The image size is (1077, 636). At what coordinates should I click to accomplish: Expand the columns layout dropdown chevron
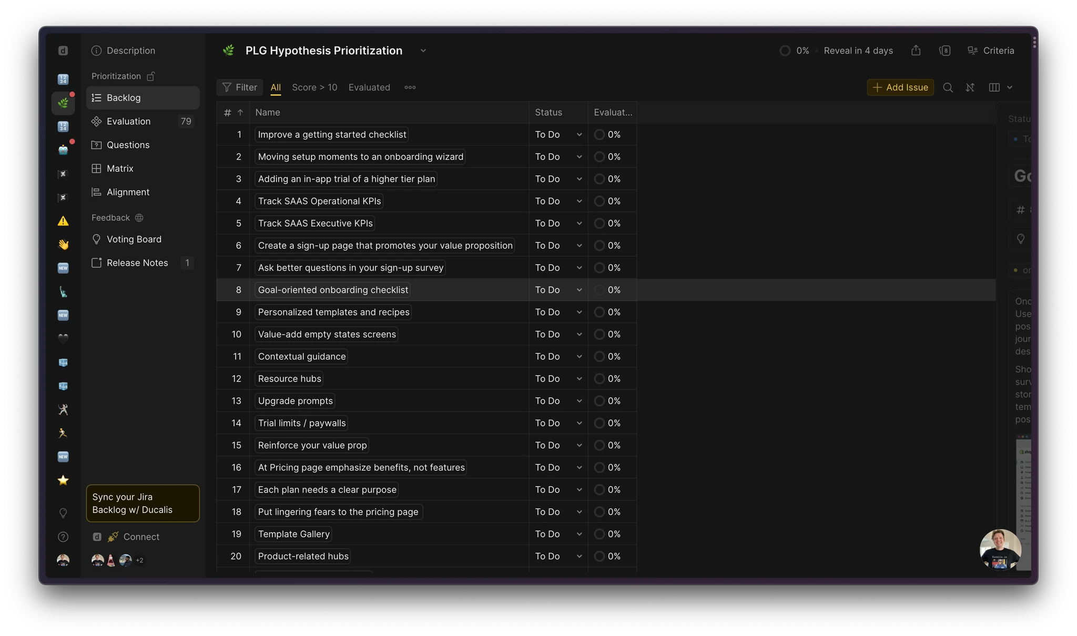pyautogui.click(x=1010, y=87)
